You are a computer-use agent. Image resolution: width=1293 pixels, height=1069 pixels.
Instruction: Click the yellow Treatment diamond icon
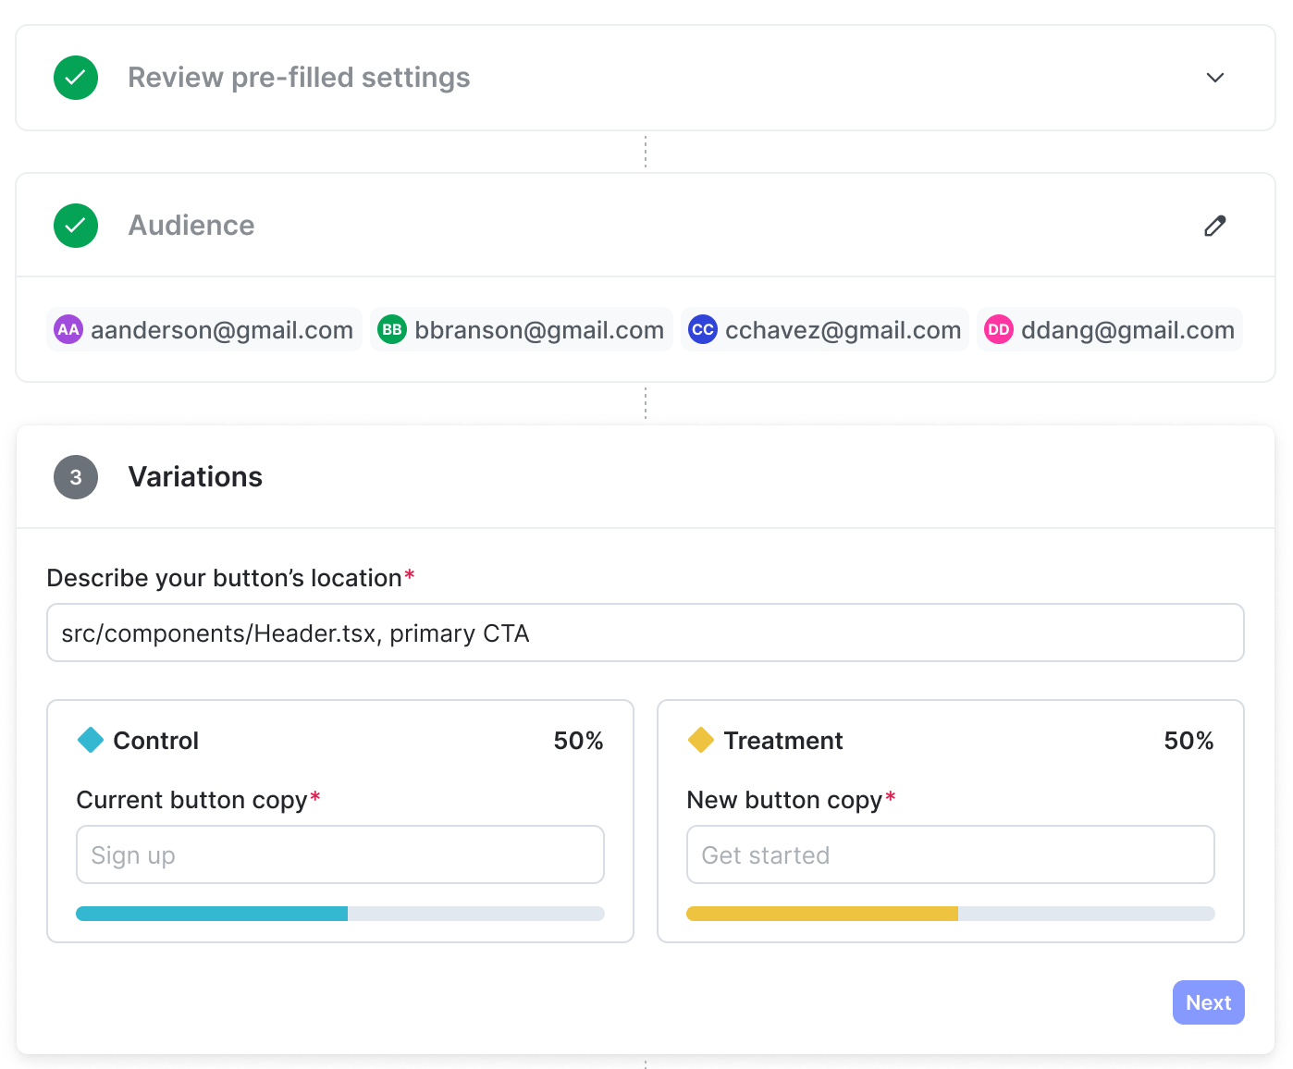coord(701,740)
